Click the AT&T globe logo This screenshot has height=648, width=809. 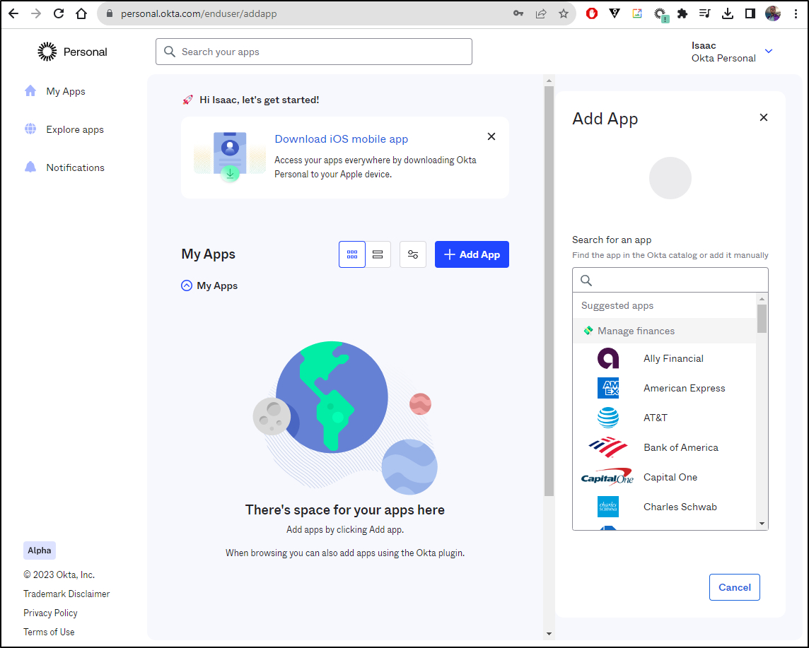tap(607, 418)
